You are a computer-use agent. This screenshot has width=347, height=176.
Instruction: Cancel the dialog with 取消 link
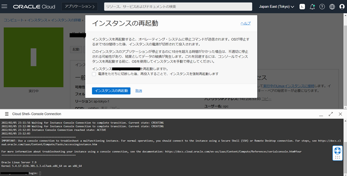(x=138, y=91)
